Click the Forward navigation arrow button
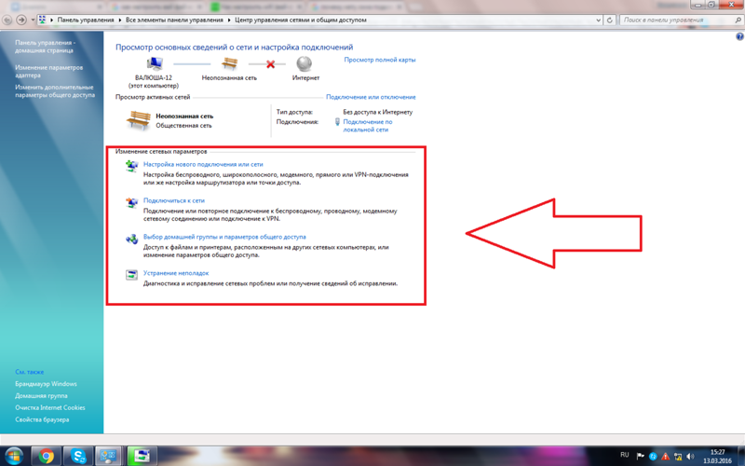This screenshot has width=745, height=466. [21, 20]
